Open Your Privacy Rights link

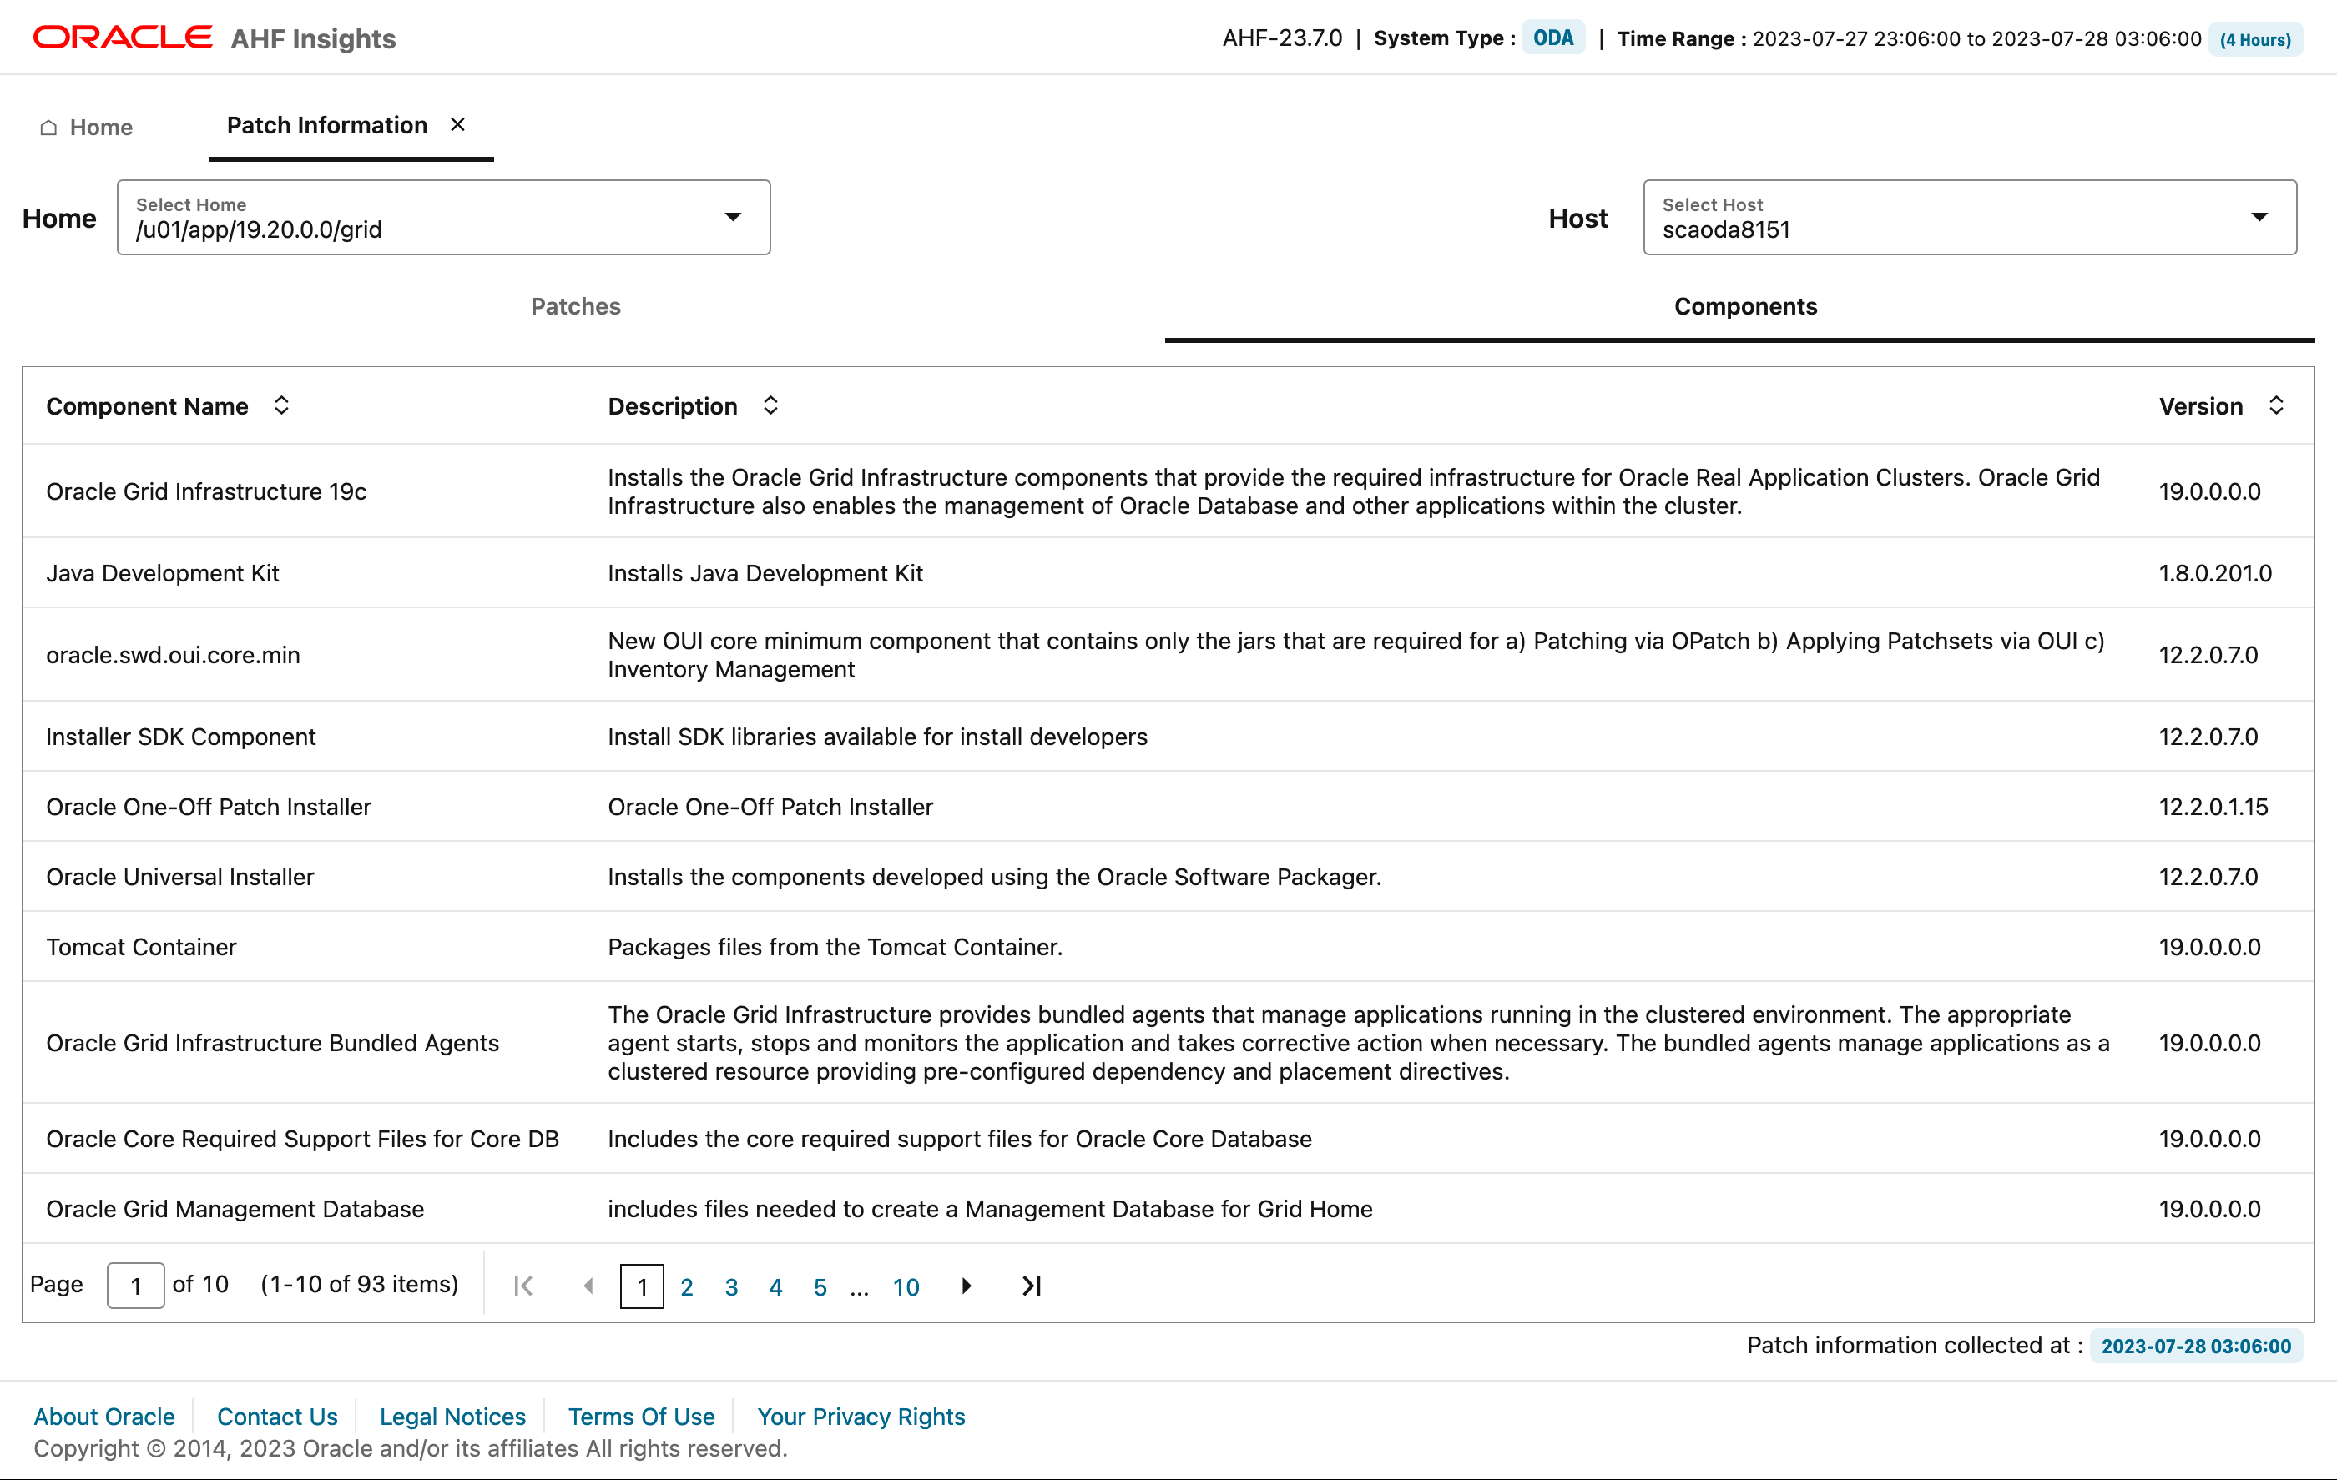tap(861, 1417)
